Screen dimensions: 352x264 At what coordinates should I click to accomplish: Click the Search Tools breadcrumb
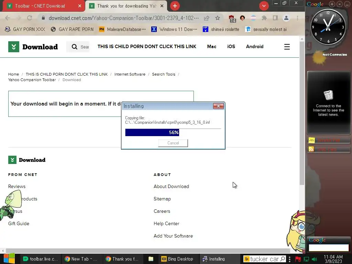(163, 74)
